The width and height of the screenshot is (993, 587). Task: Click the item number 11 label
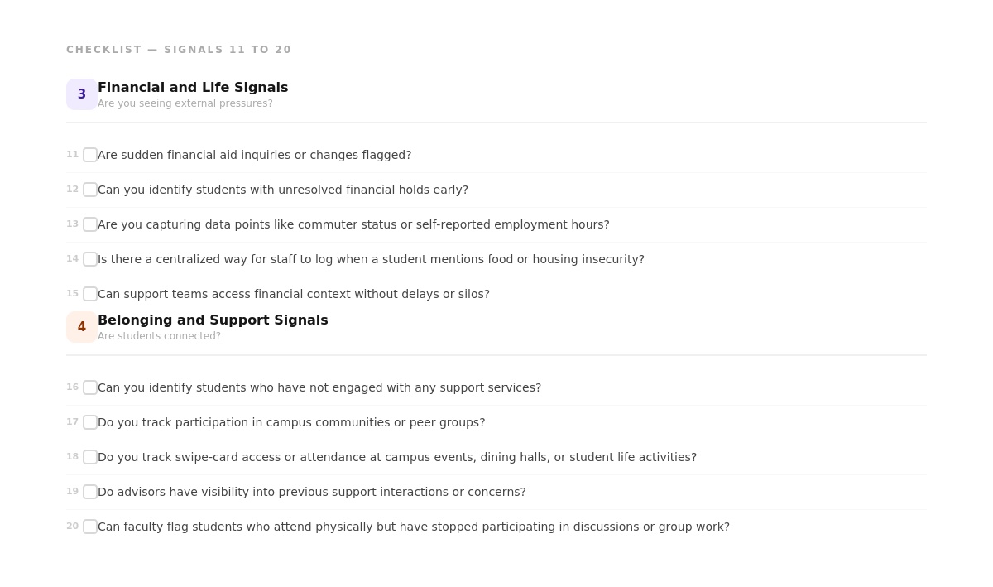(x=73, y=155)
